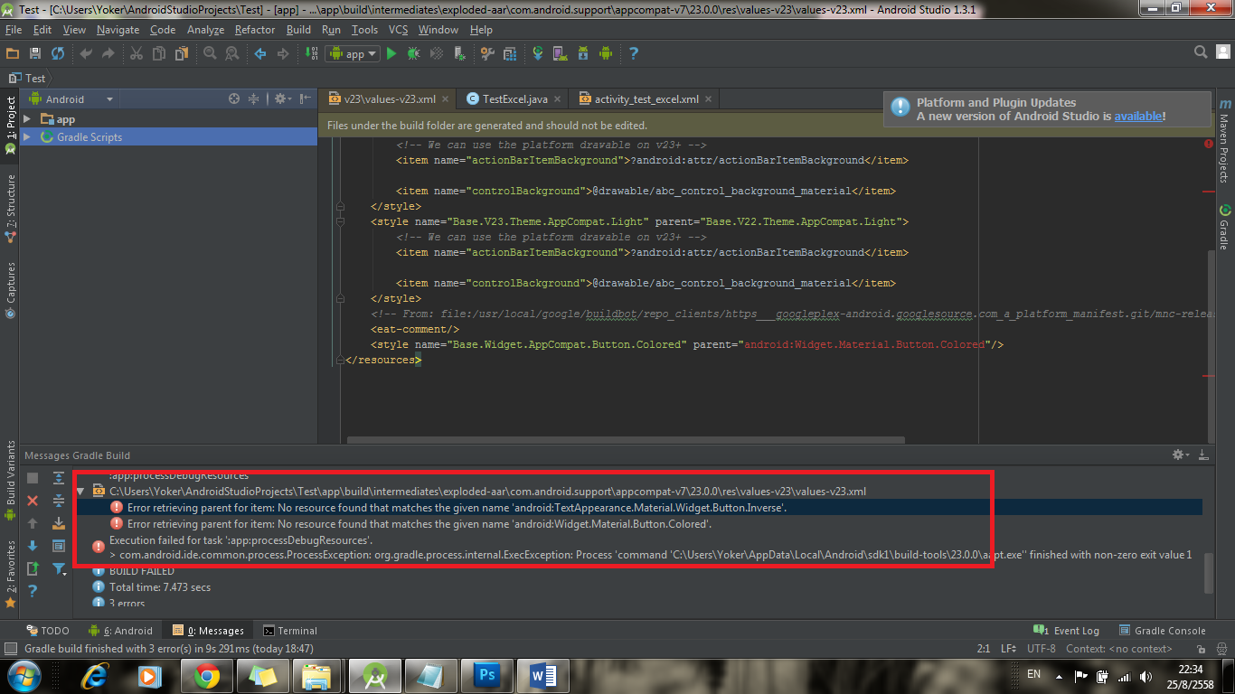Click the Find magnifier toolbar icon
The image size is (1235, 694).
[210, 54]
